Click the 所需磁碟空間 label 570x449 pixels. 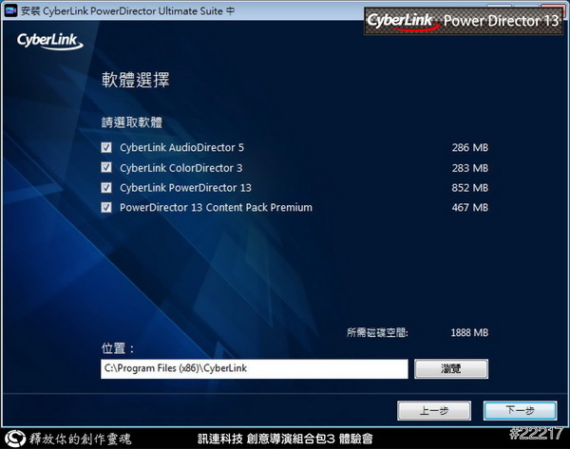377,332
